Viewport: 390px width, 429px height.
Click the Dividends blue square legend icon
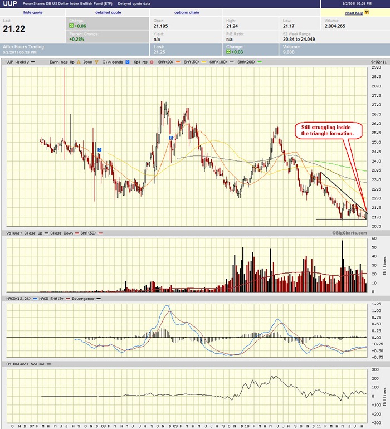pyautogui.click(x=128, y=62)
